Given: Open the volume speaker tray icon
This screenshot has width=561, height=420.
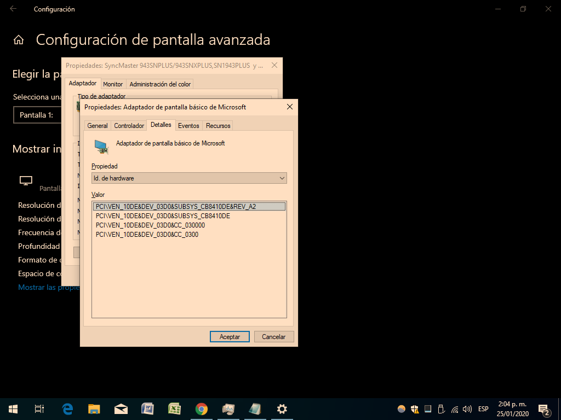Looking at the screenshot, I should tap(467, 409).
